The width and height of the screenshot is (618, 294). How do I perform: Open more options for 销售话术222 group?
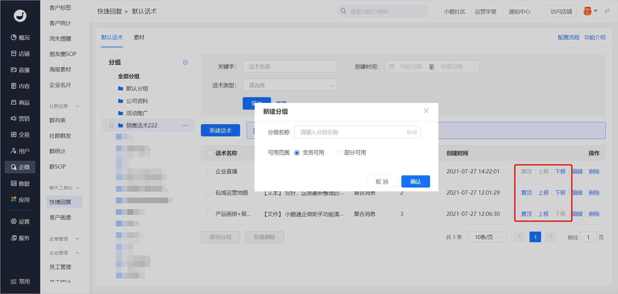pos(185,125)
